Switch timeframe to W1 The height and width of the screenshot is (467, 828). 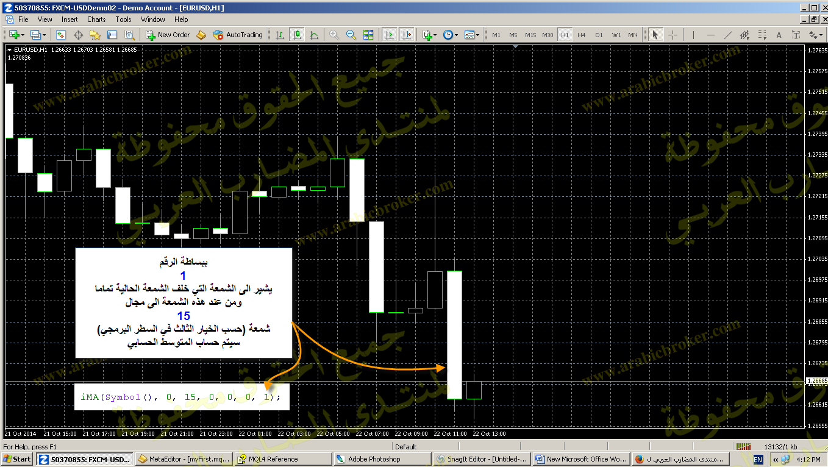[x=616, y=35]
